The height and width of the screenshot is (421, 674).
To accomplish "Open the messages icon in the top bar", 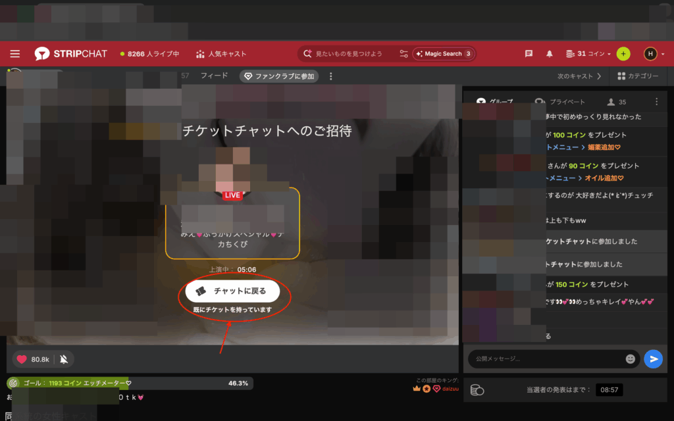I will [529, 53].
